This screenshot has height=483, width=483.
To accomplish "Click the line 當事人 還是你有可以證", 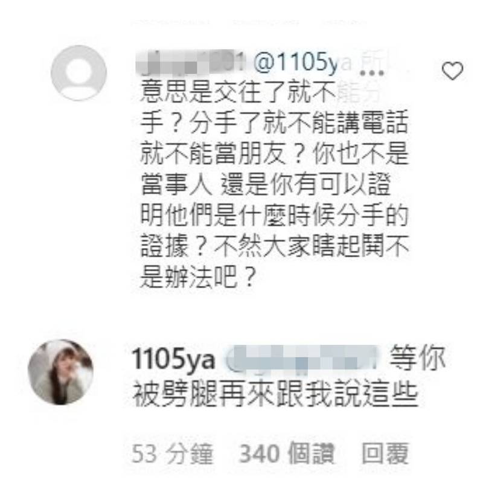I will [266, 184].
